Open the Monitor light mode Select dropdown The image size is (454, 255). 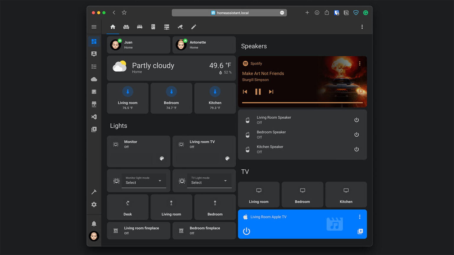pos(144,181)
